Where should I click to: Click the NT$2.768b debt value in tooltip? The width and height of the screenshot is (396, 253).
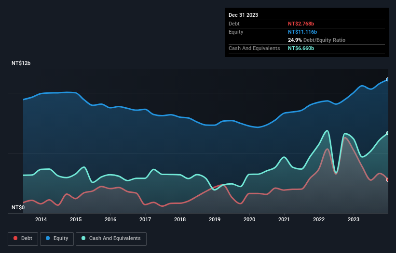[301, 24]
